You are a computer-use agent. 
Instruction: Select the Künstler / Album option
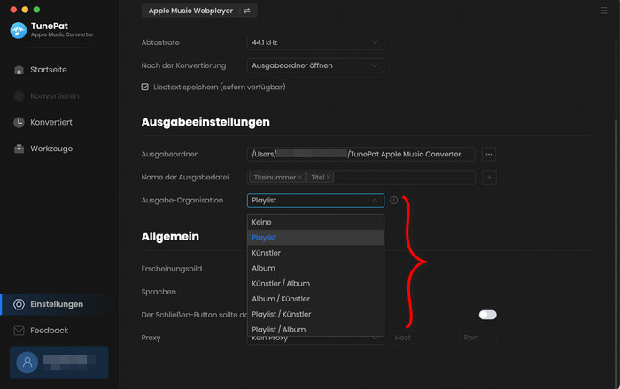point(315,284)
